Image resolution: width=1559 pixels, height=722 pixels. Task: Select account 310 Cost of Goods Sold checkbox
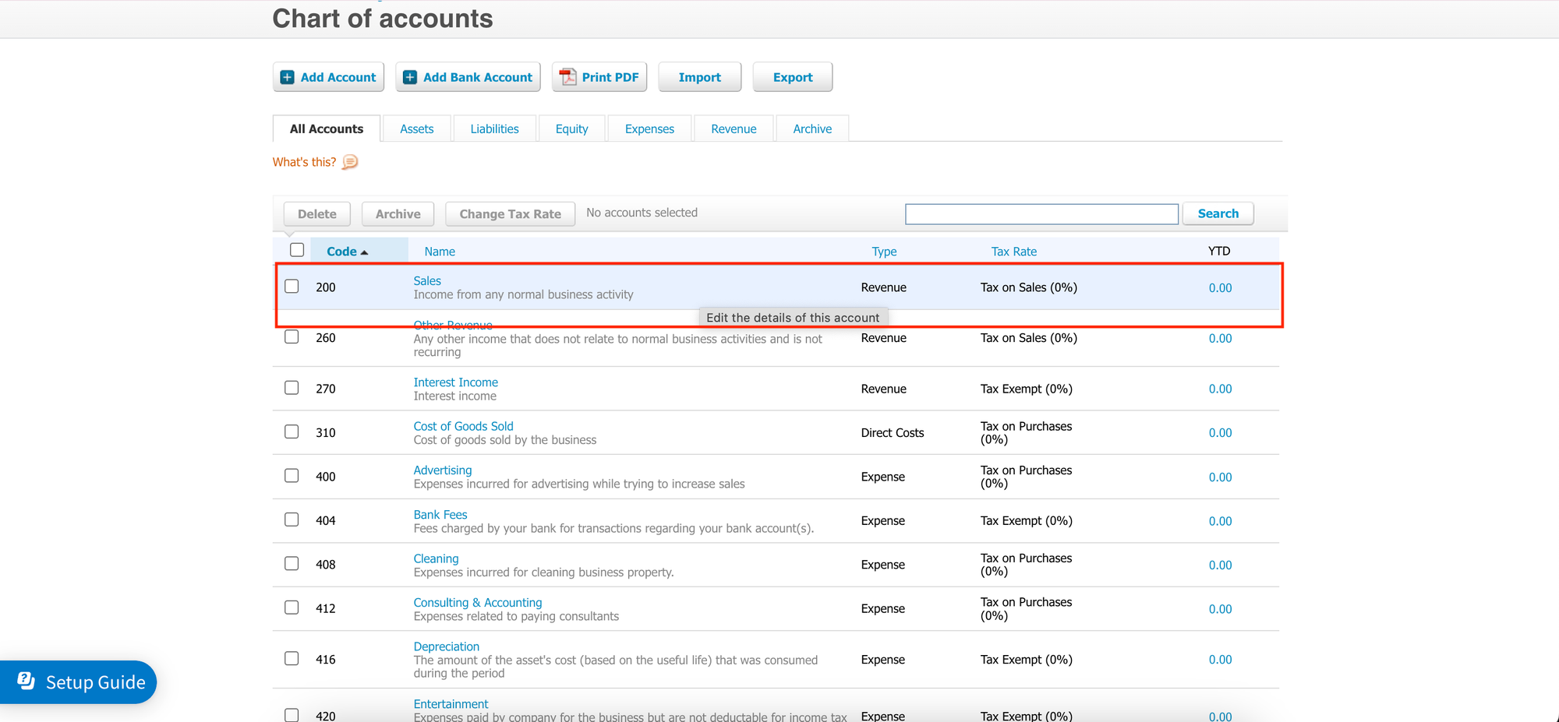292,431
